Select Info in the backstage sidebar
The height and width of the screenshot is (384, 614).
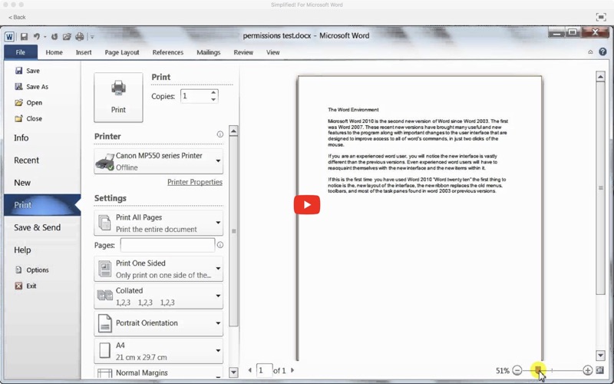[x=21, y=138]
